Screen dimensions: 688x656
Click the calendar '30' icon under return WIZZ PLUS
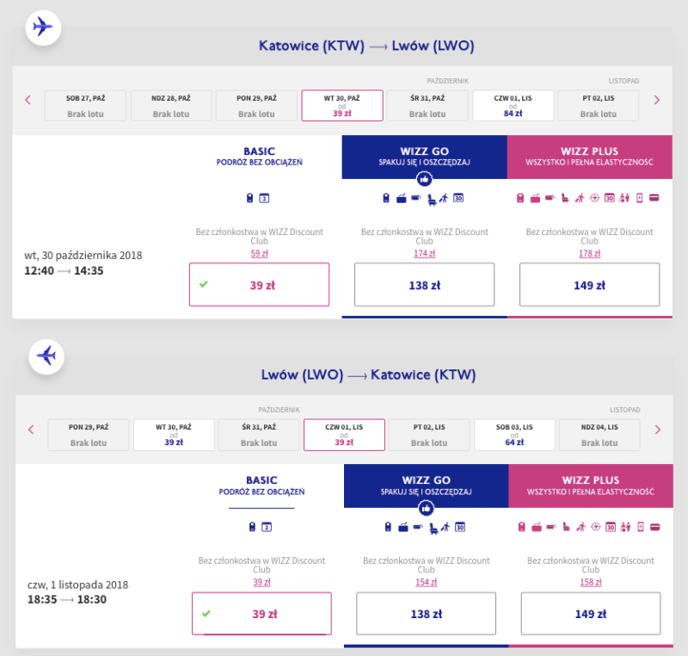point(611,527)
